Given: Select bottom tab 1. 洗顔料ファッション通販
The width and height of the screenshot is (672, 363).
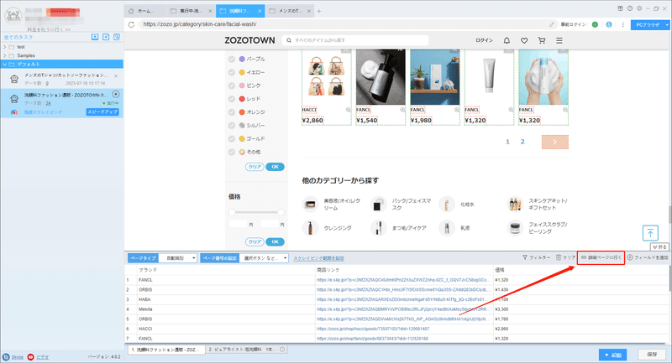Looking at the screenshot, I should pyautogui.click(x=165, y=350).
